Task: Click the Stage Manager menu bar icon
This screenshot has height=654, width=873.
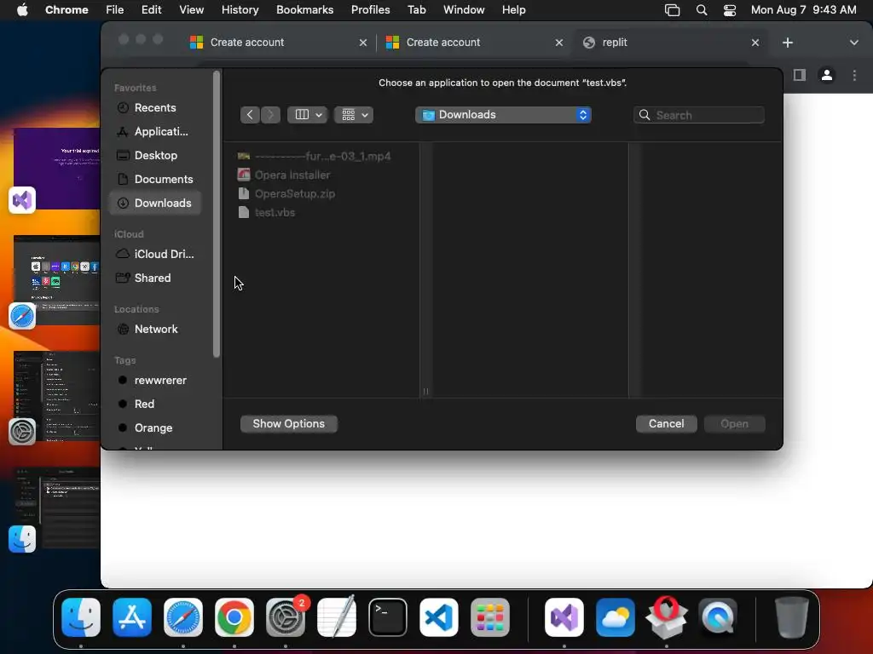Action: 672,10
